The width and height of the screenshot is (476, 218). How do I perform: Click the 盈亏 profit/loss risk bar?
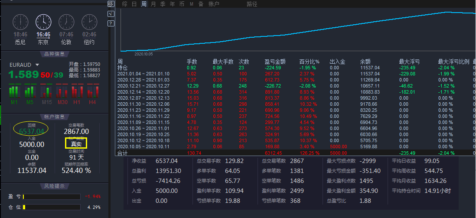point(51,197)
